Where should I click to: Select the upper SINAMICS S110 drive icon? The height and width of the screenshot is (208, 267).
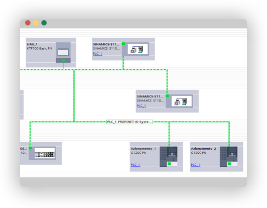[138, 49]
